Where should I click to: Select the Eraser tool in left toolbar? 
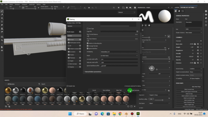coord(2,15)
